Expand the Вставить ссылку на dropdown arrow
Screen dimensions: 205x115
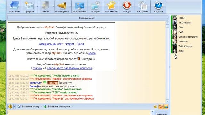[x=73, y=106]
